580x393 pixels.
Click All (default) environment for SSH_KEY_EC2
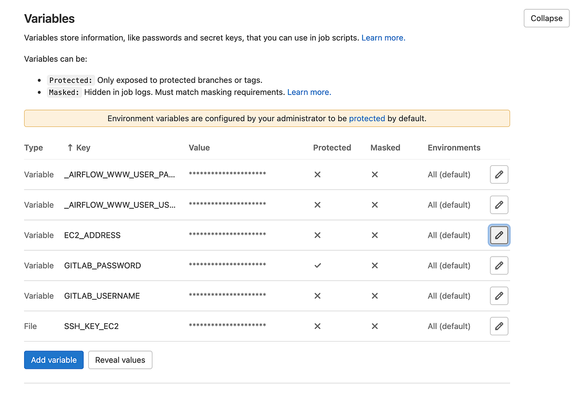click(x=449, y=326)
